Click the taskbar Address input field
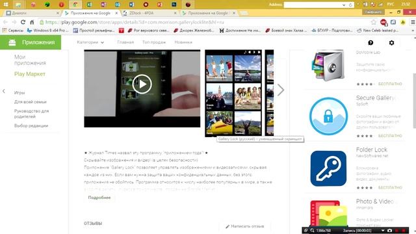The height and width of the screenshot is (234, 416). 313,5
